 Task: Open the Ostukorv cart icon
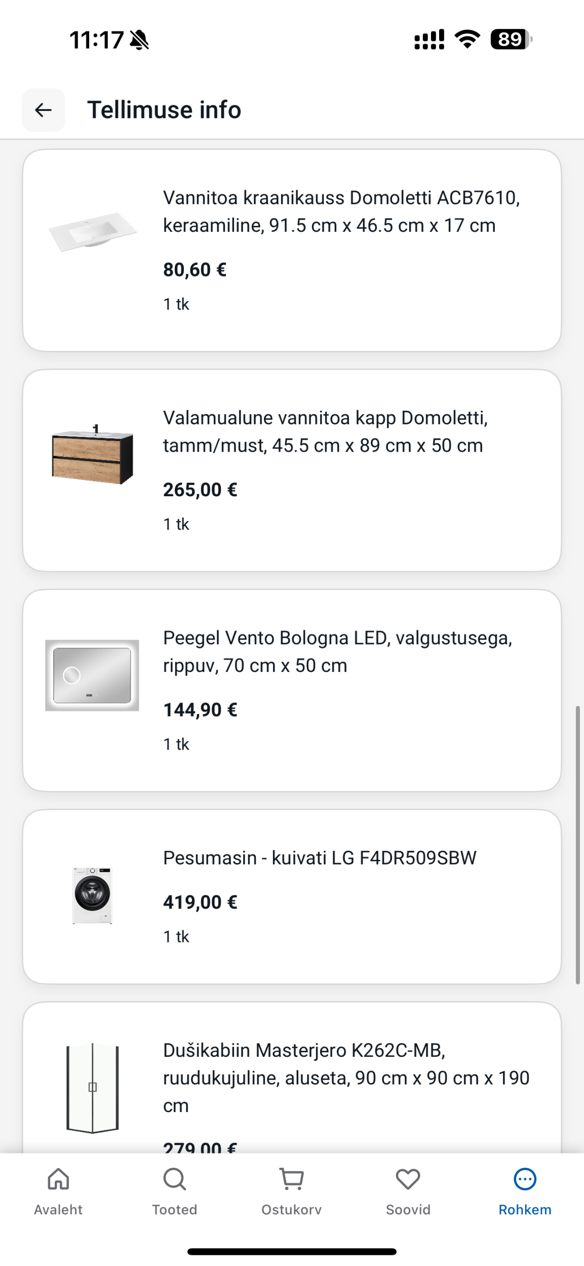tap(292, 1179)
